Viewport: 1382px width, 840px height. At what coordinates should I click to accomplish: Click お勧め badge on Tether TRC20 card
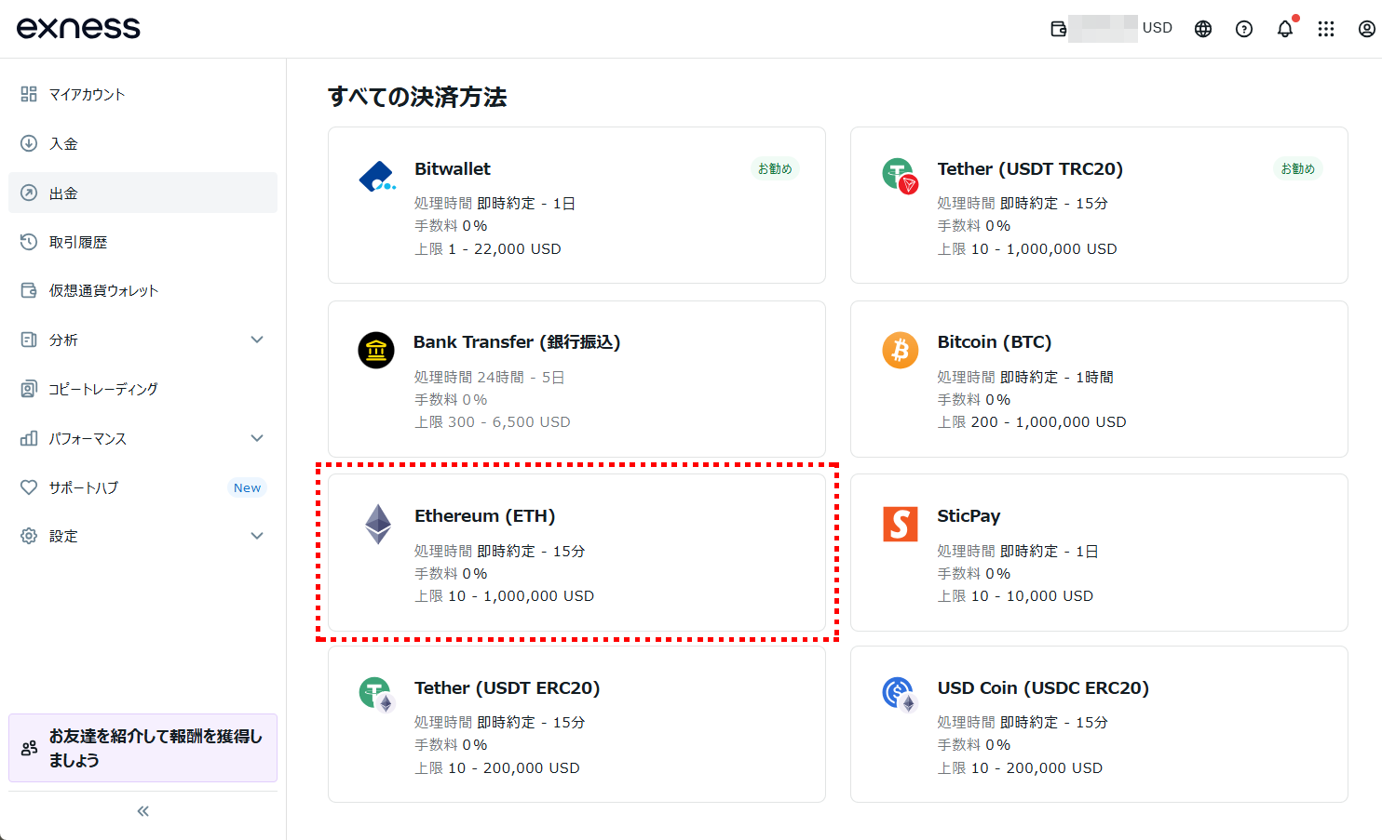coord(1297,168)
